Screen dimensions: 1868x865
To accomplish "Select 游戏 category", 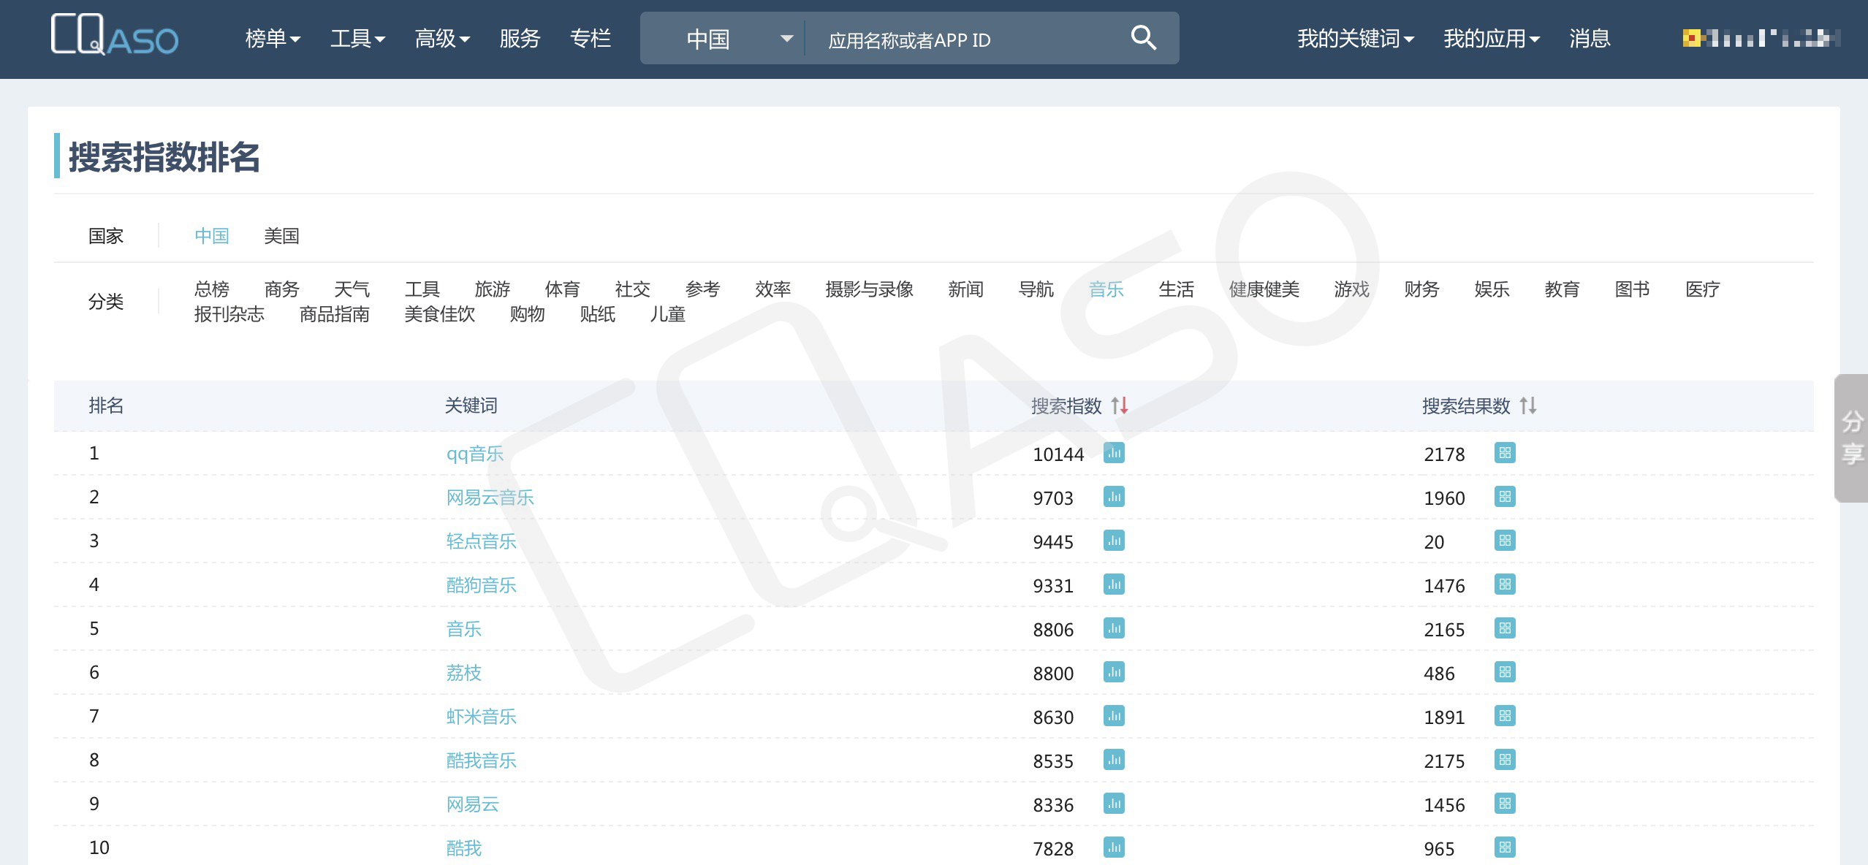I will tap(1352, 289).
